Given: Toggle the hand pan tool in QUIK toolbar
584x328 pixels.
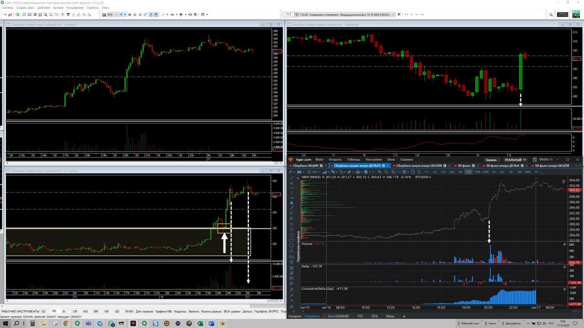Looking at the screenshot, I should [x=156, y=15].
